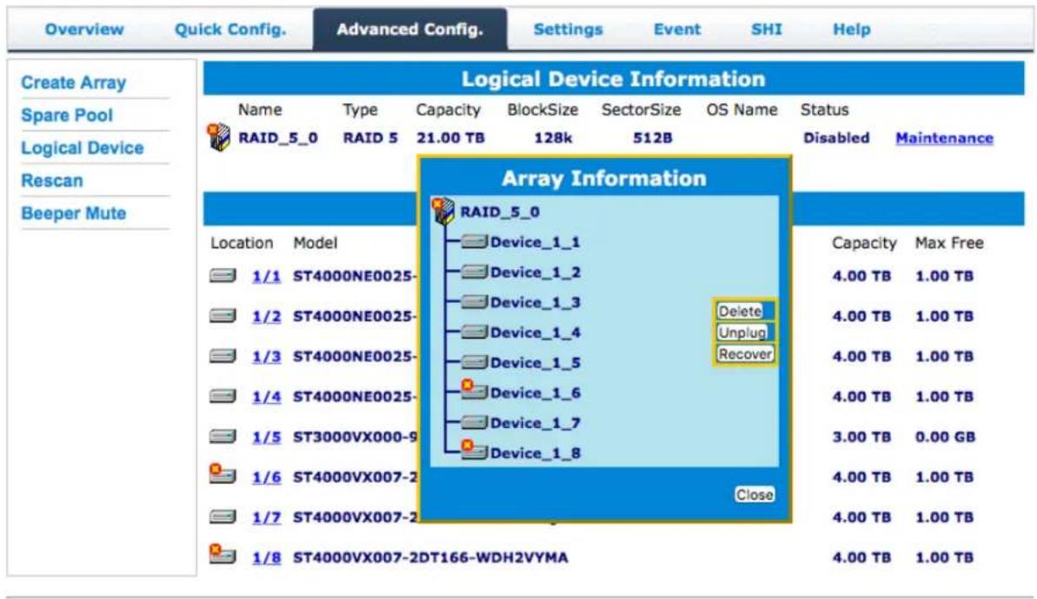Click the RAID_5_0 name in Logical Device Information
Image resolution: width=1037 pixels, height=599 pixels.
point(278,138)
